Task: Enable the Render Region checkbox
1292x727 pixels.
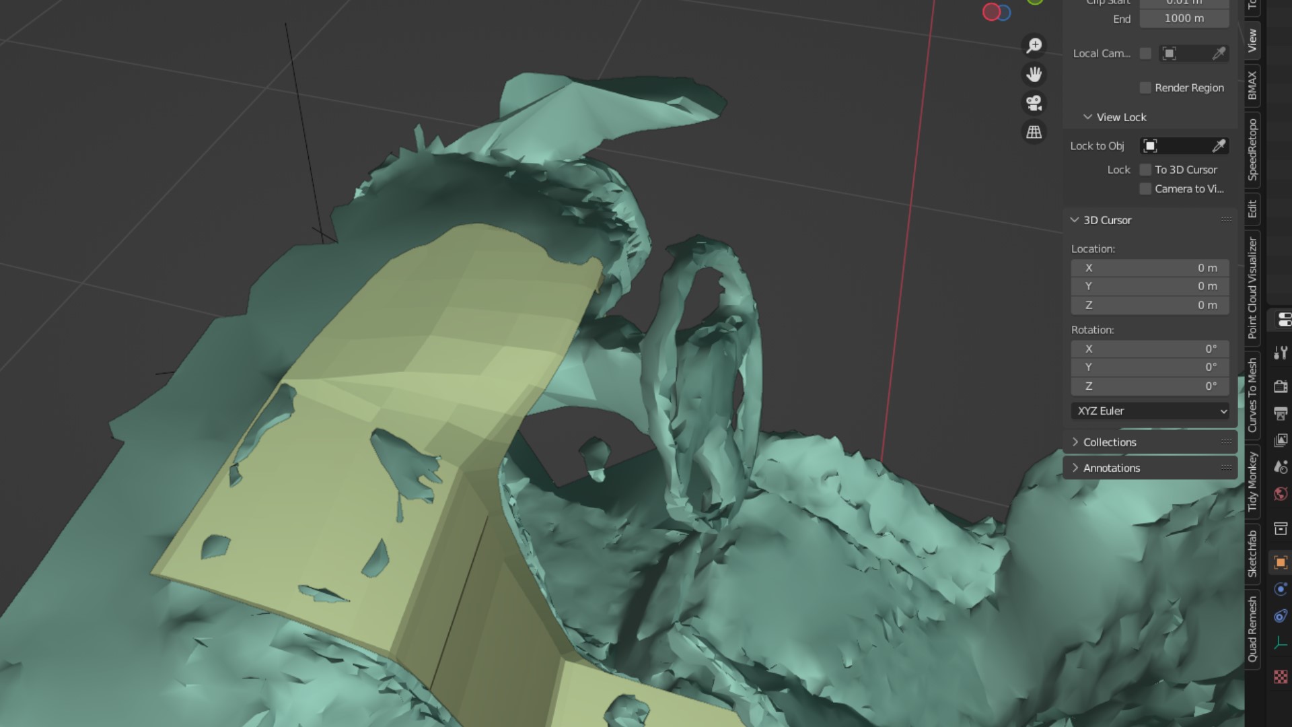Action: pyautogui.click(x=1145, y=88)
